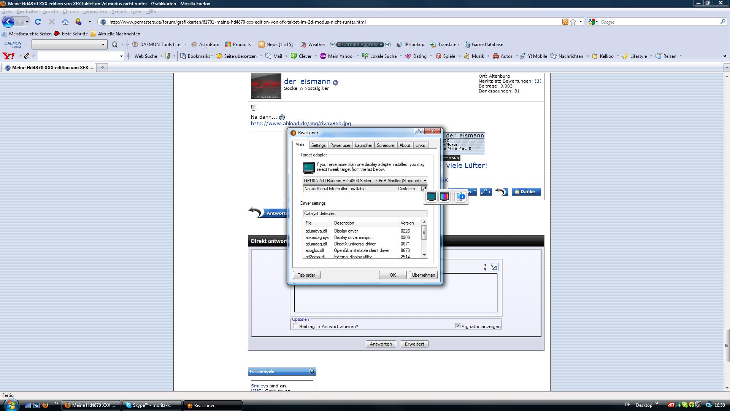Image resolution: width=730 pixels, height=411 pixels.
Task: Click the Customize expand arrow icon
Action: (424, 189)
